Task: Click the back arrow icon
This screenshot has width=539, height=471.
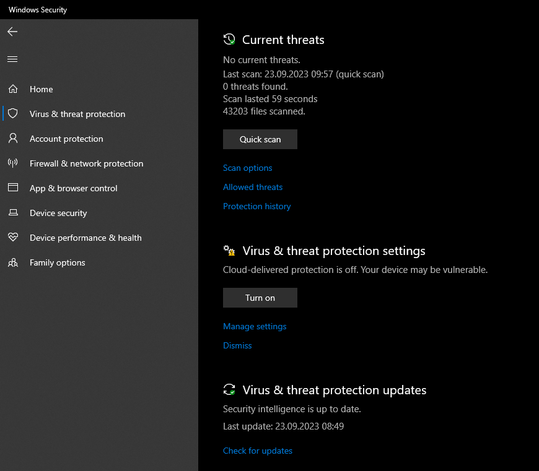Action: point(12,32)
